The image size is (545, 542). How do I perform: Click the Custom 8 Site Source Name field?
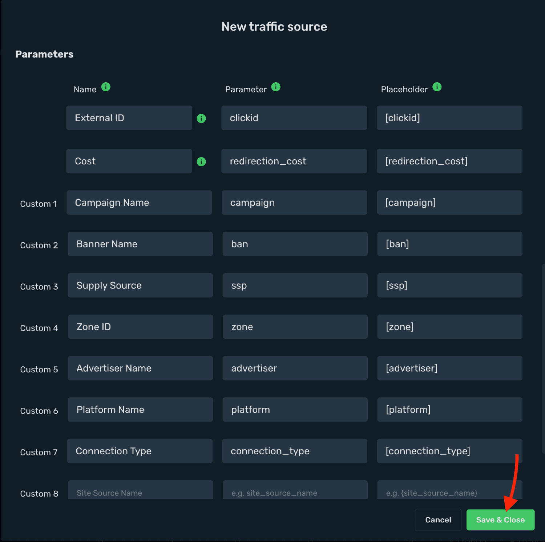pos(140,490)
